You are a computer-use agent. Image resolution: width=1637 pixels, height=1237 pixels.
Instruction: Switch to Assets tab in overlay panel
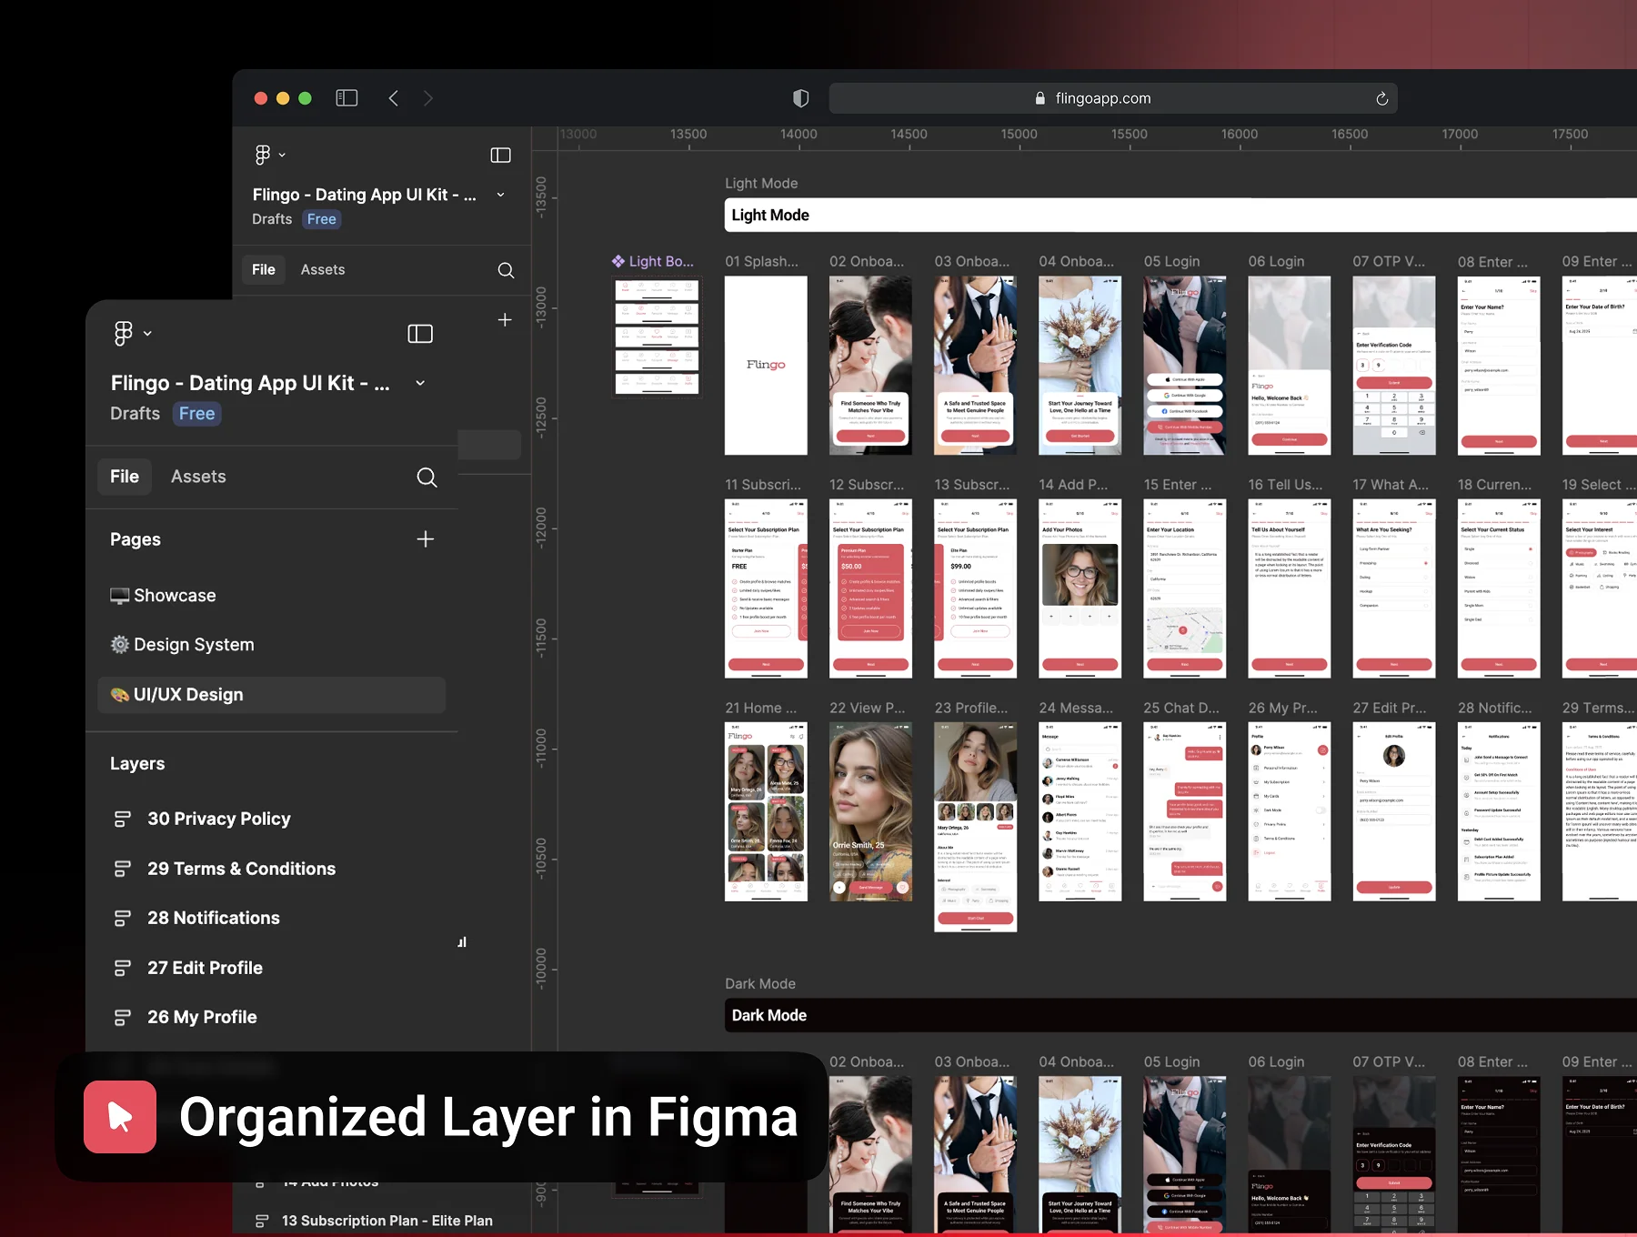click(x=198, y=477)
